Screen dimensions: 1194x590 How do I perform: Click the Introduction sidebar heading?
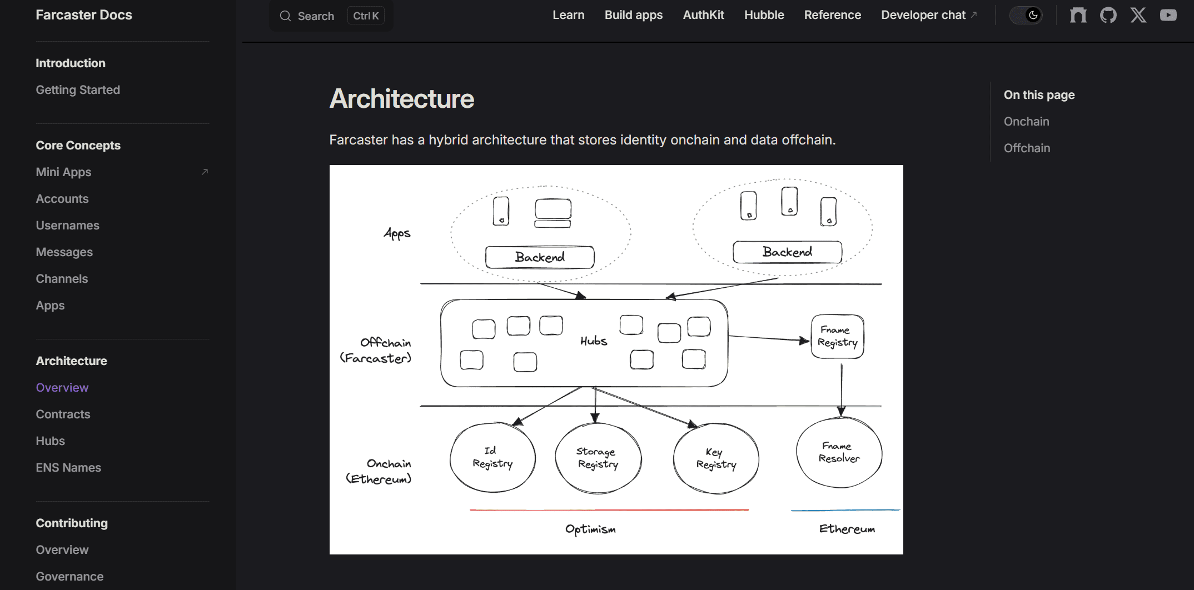pos(71,63)
